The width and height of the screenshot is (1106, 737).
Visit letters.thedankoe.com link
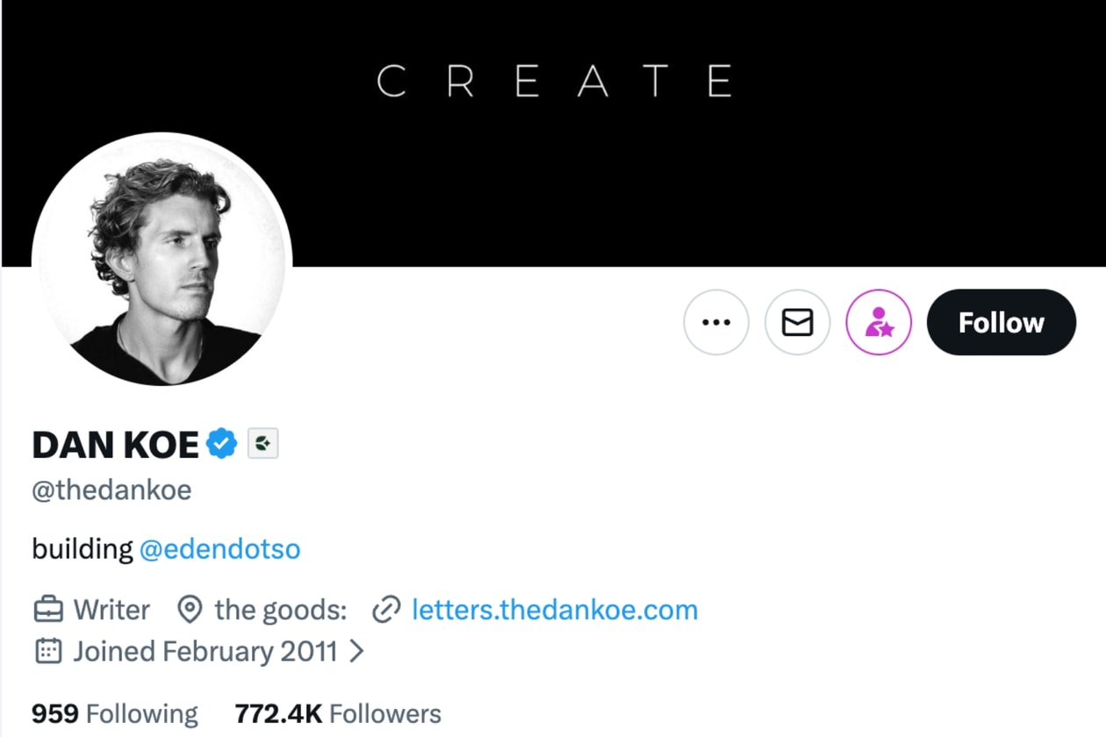555,609
